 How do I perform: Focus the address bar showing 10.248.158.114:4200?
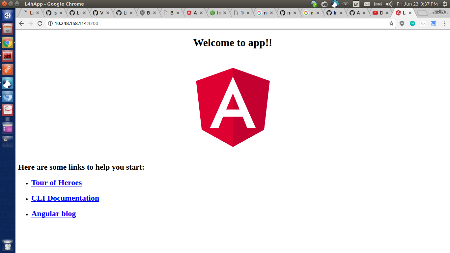[x=221, y=23]
